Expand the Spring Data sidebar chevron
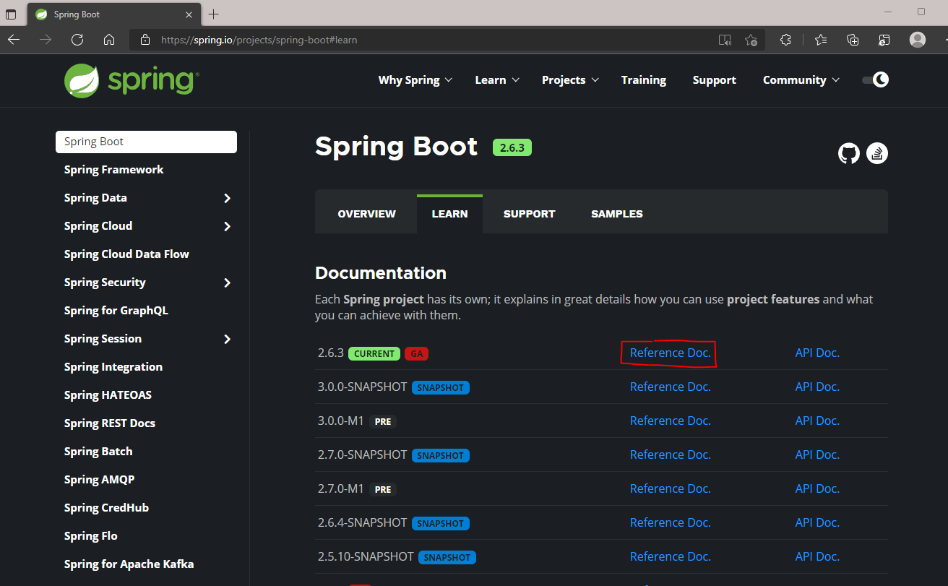This screenshot has width=948, height=586. (227, 198)
